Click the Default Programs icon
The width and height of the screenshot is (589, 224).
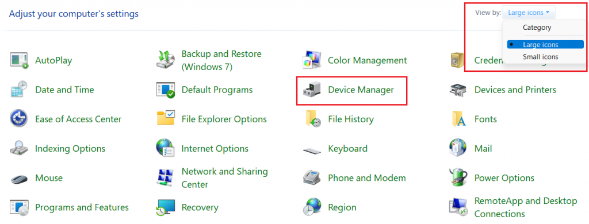pyautogui.click(x=165, y=90)
